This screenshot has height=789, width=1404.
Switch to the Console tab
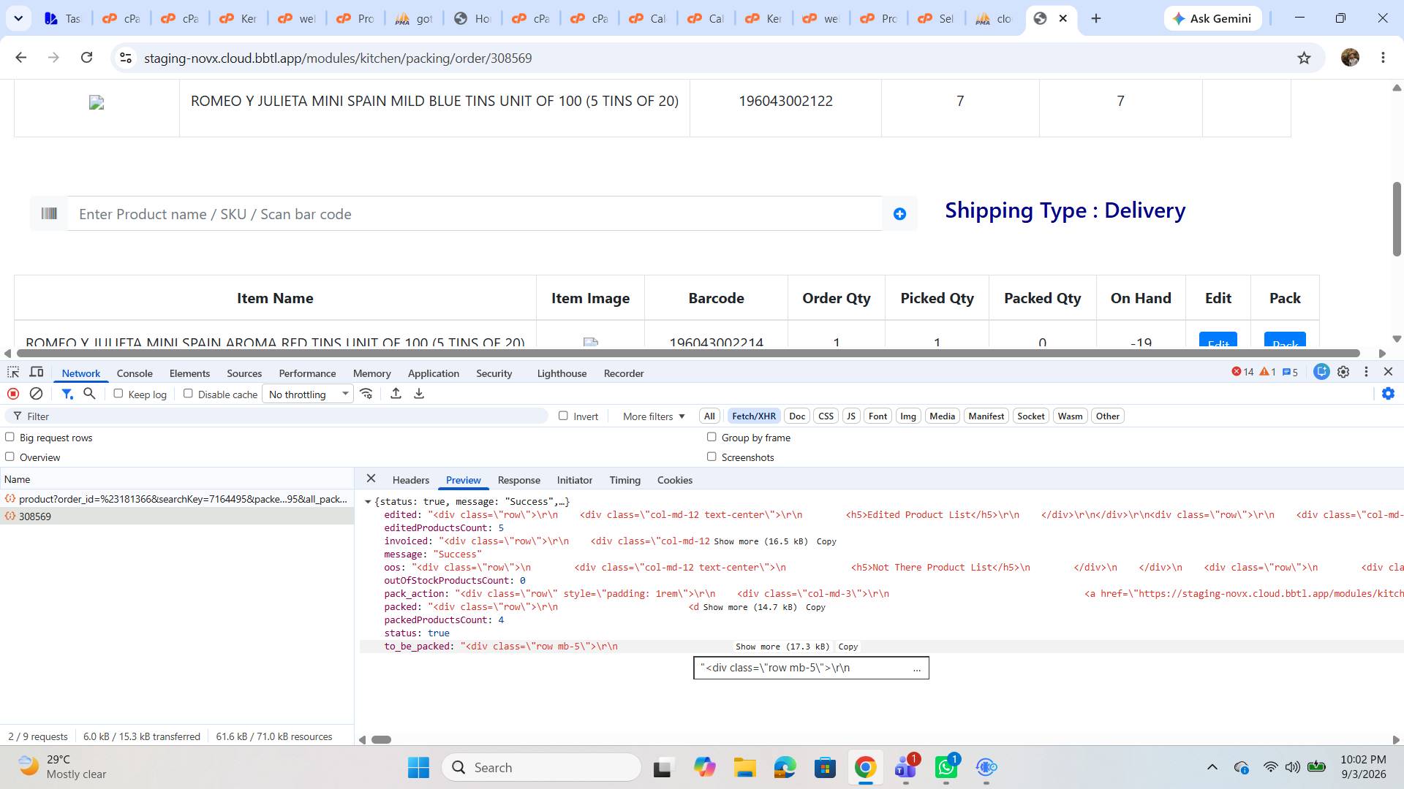[x=135, y=373]
